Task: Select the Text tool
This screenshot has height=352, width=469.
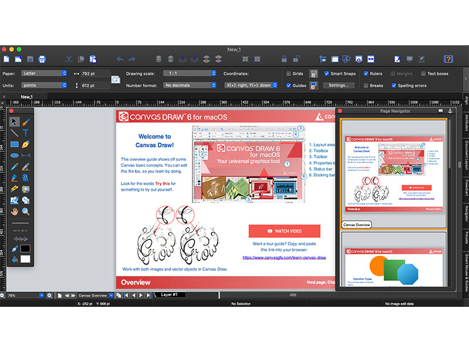Action: (26, 133)
